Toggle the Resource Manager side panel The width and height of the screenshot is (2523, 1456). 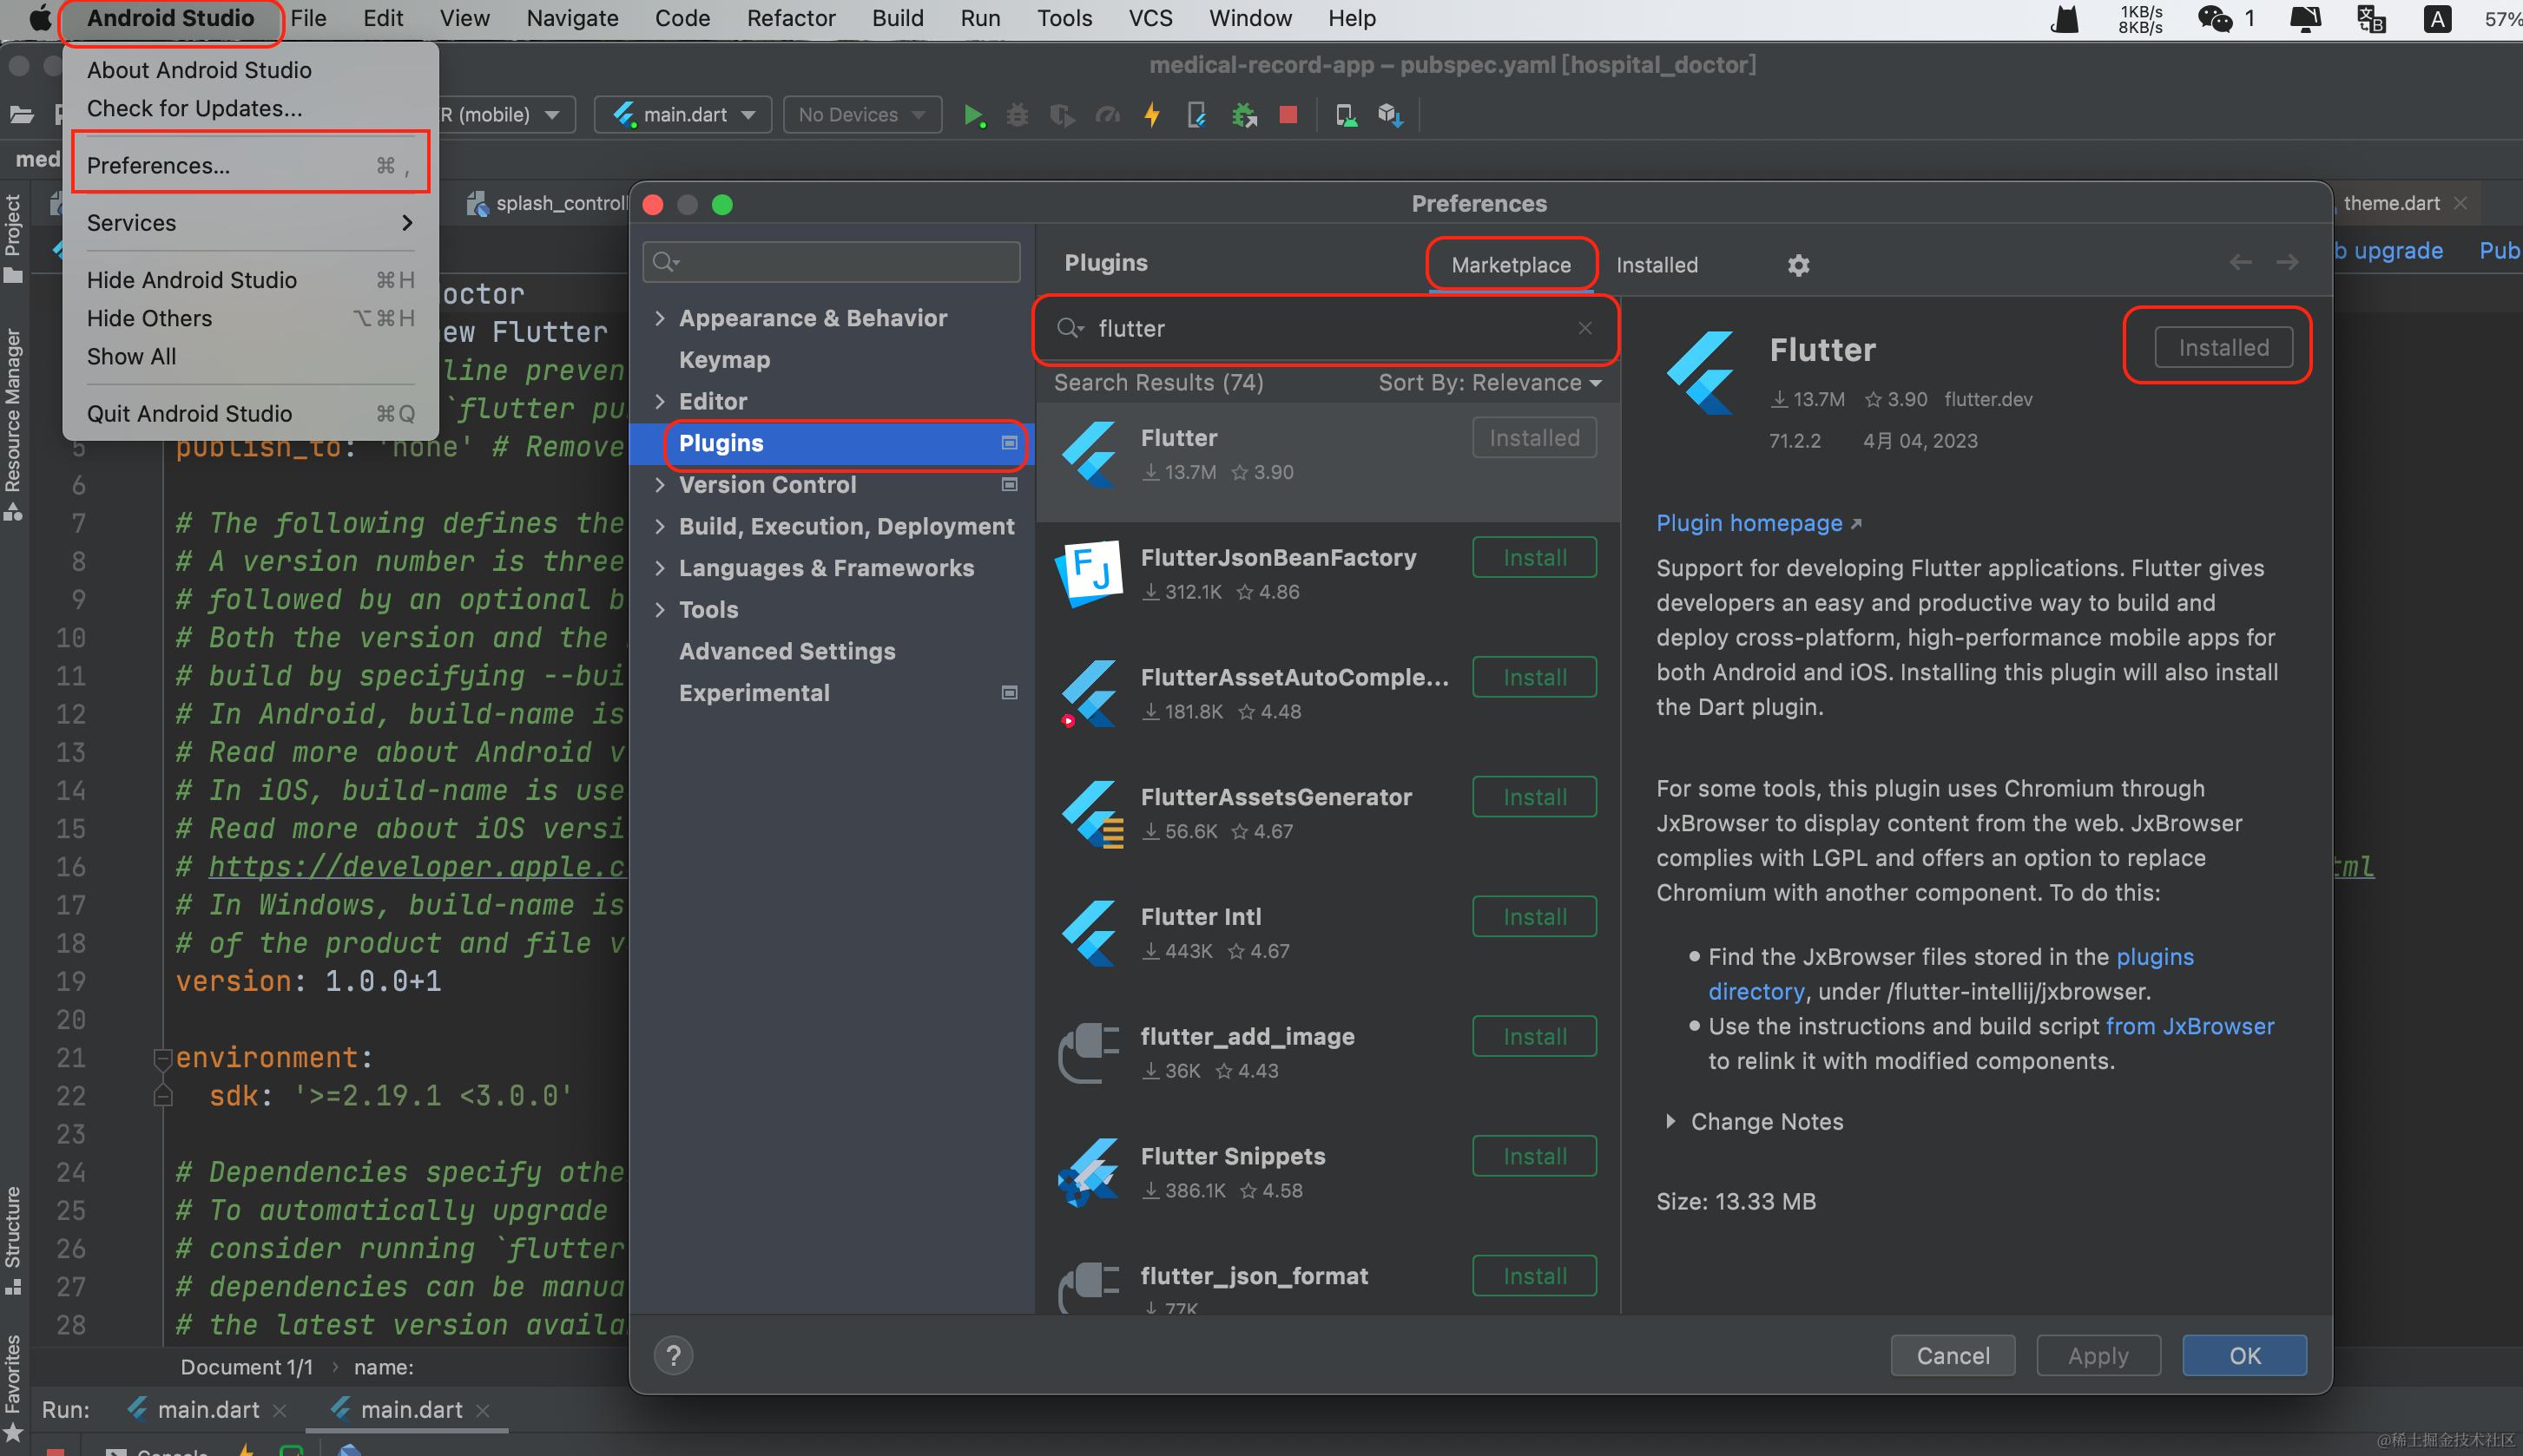13,422
